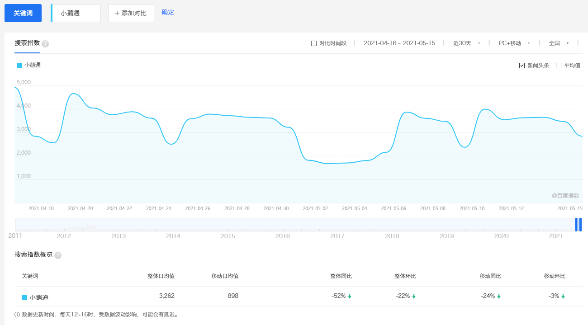Click help icon beside 搜索指数概览
Image resolution: width=588 pixels, height=325 pixels.
(58, 255)
